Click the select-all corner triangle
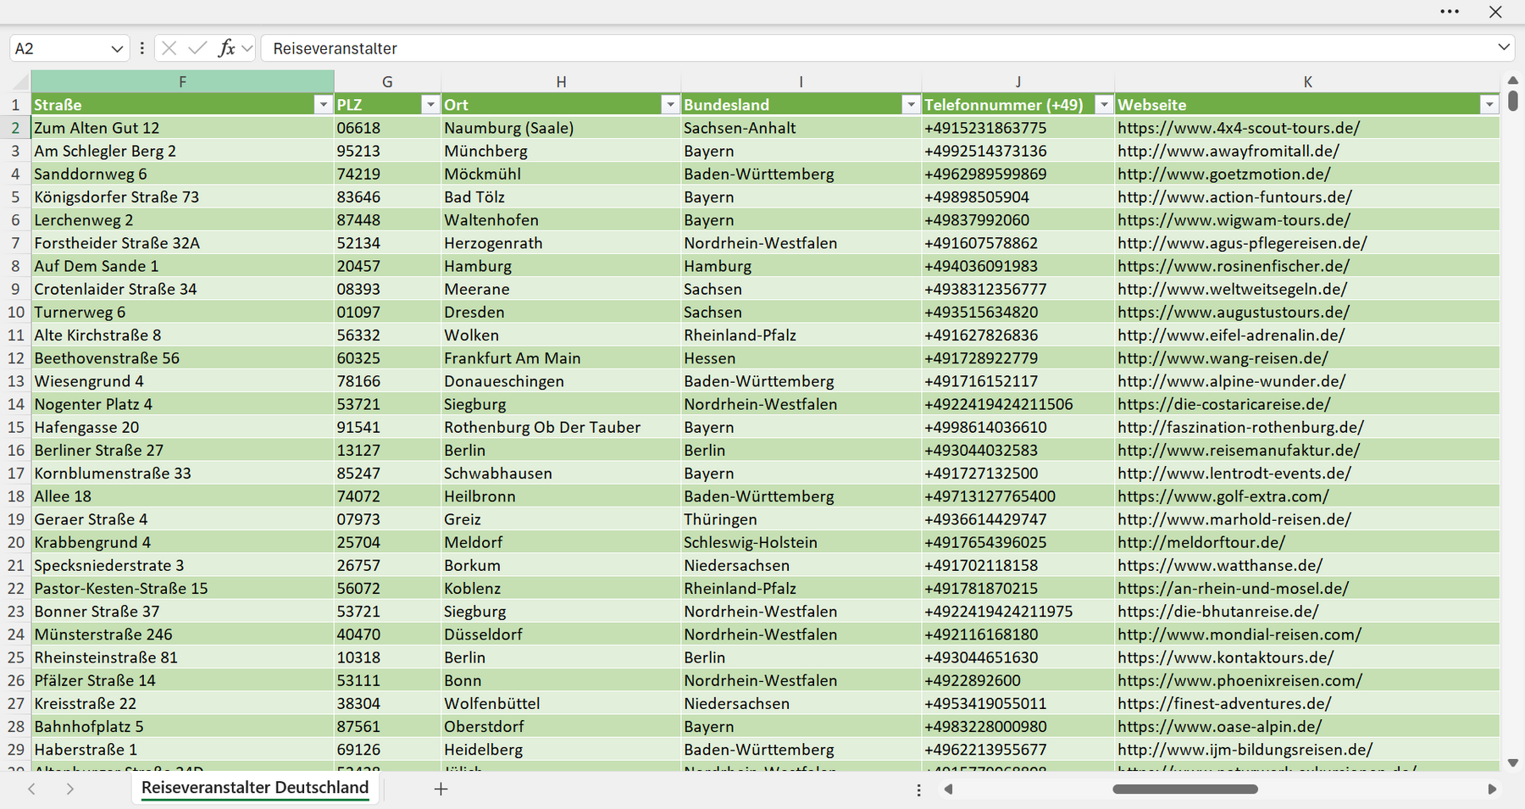 [19, 81]
